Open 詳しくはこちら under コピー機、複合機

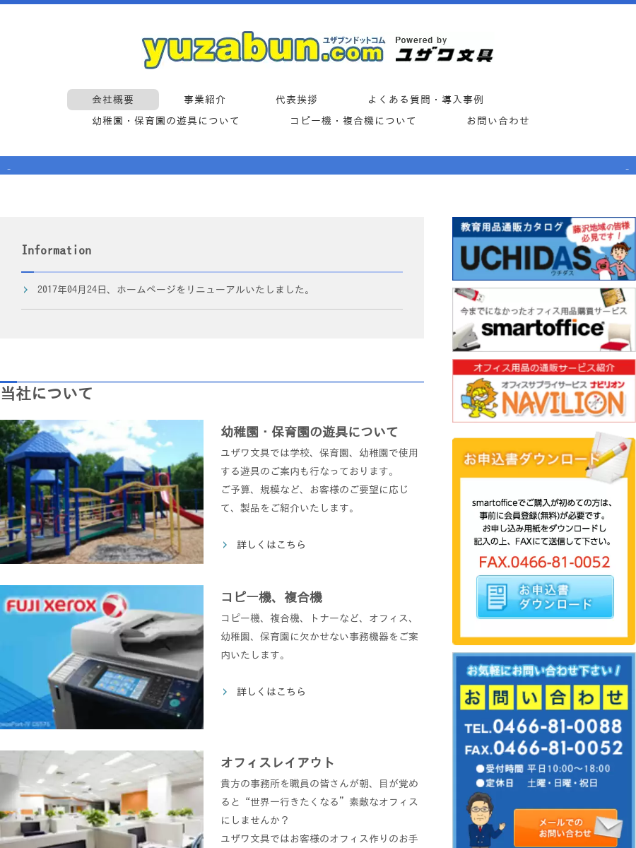pyautogui.click(x=271, y=692)
